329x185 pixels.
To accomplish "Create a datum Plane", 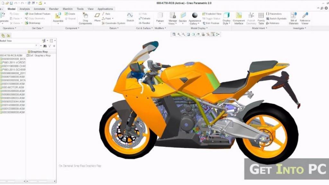I will coord(97,17).
